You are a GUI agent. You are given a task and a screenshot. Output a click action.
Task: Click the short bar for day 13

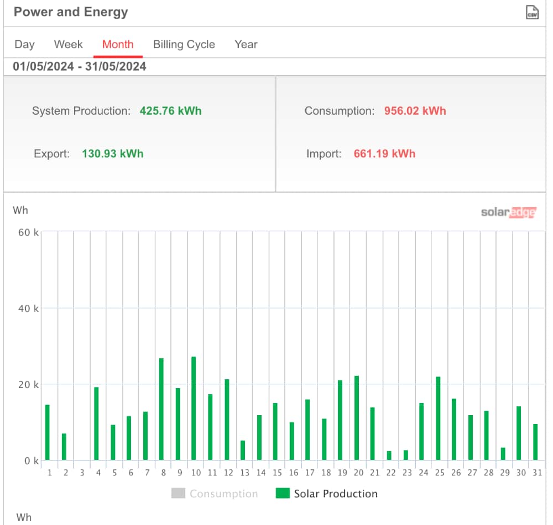(243, 450)
